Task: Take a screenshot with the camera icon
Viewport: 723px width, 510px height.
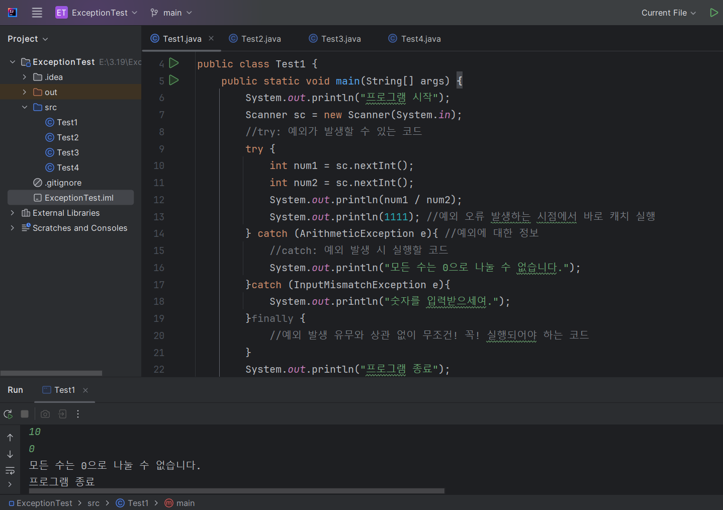Action: click(45, 414)
